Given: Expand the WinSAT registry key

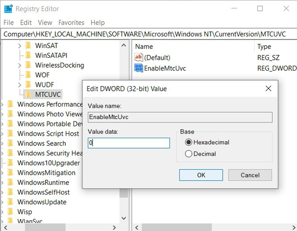Looking at the screenshot, I should coord(20,45).
